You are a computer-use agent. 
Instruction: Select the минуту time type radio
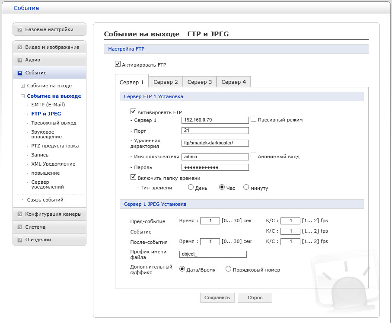(x=246, y=187)
